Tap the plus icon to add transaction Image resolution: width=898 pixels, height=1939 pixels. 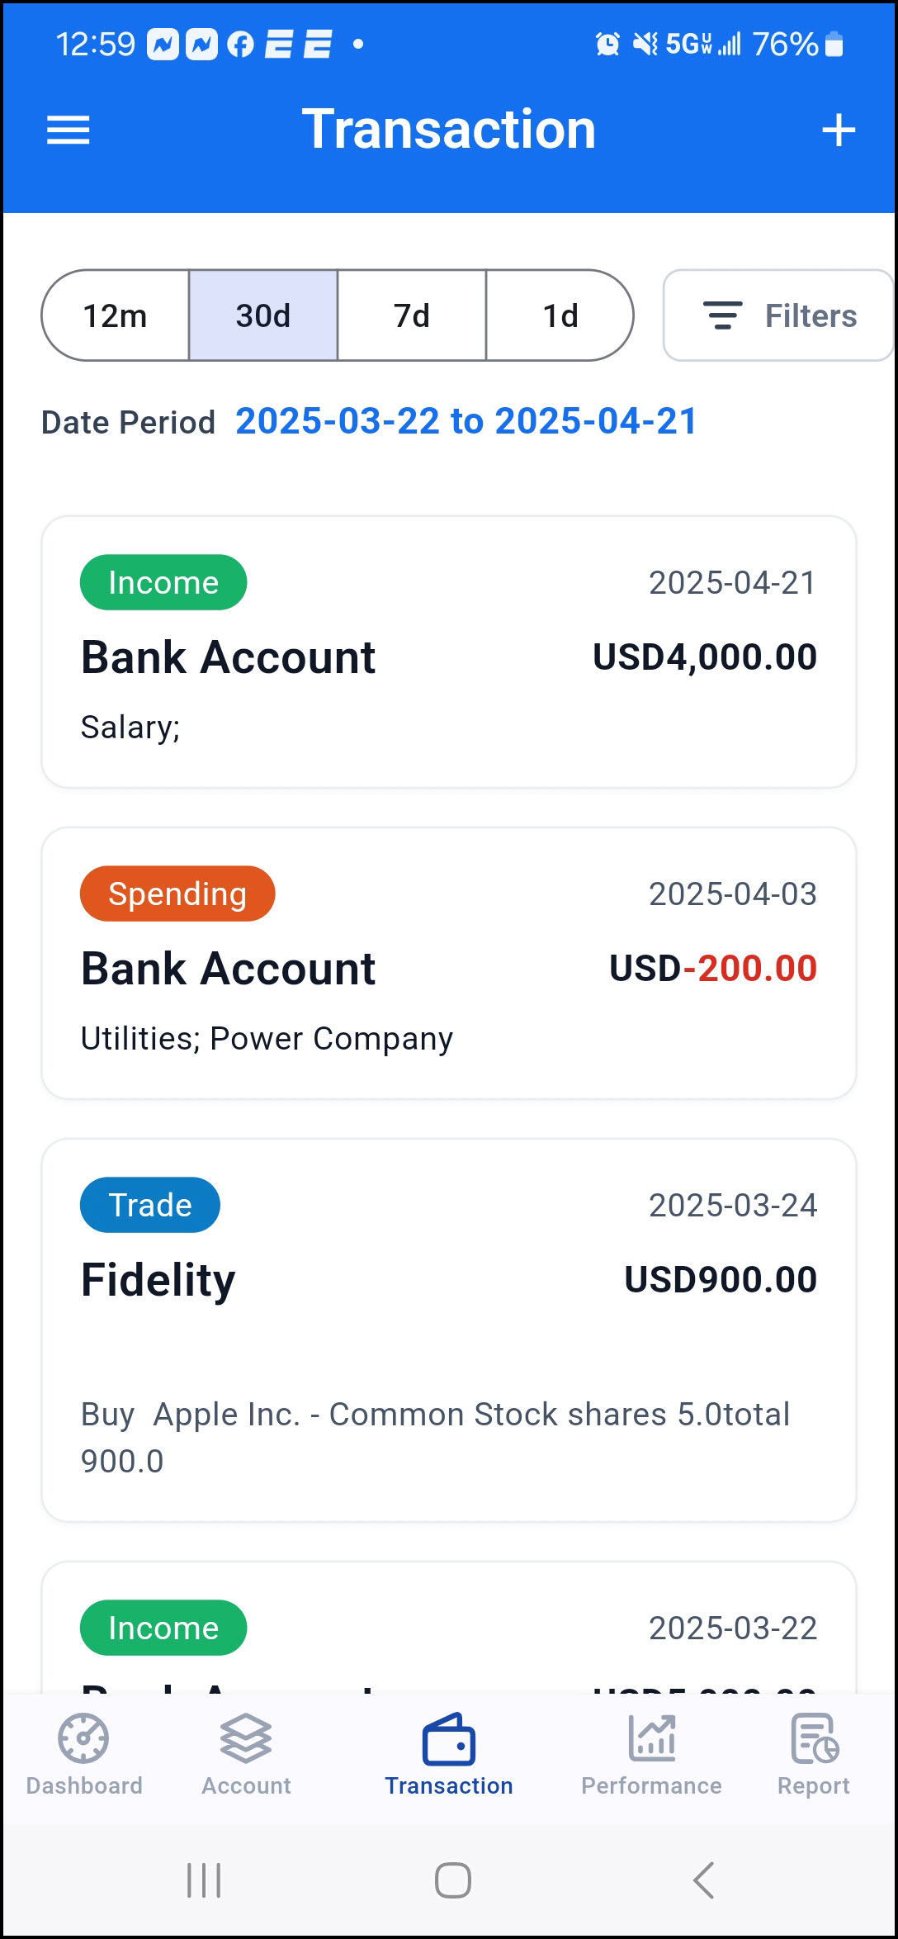839,130
